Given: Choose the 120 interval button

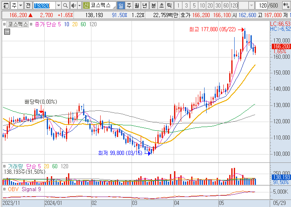Looking at the screenshot, I should click(234, 5).
